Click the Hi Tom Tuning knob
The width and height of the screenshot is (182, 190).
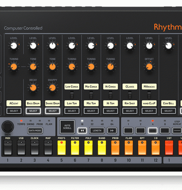point(110,67)
